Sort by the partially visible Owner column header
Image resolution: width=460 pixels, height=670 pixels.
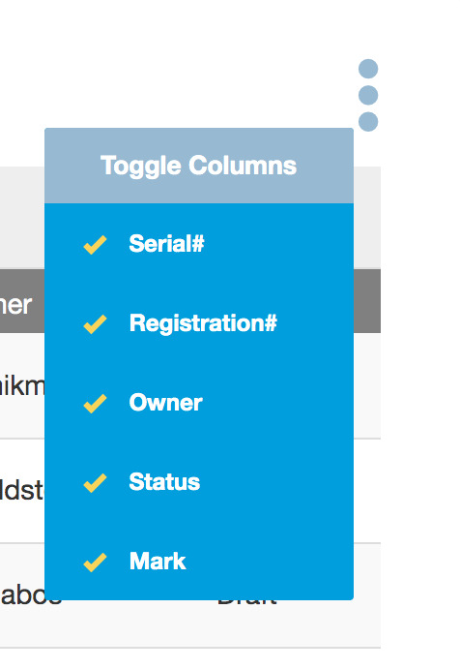point(15,305)
